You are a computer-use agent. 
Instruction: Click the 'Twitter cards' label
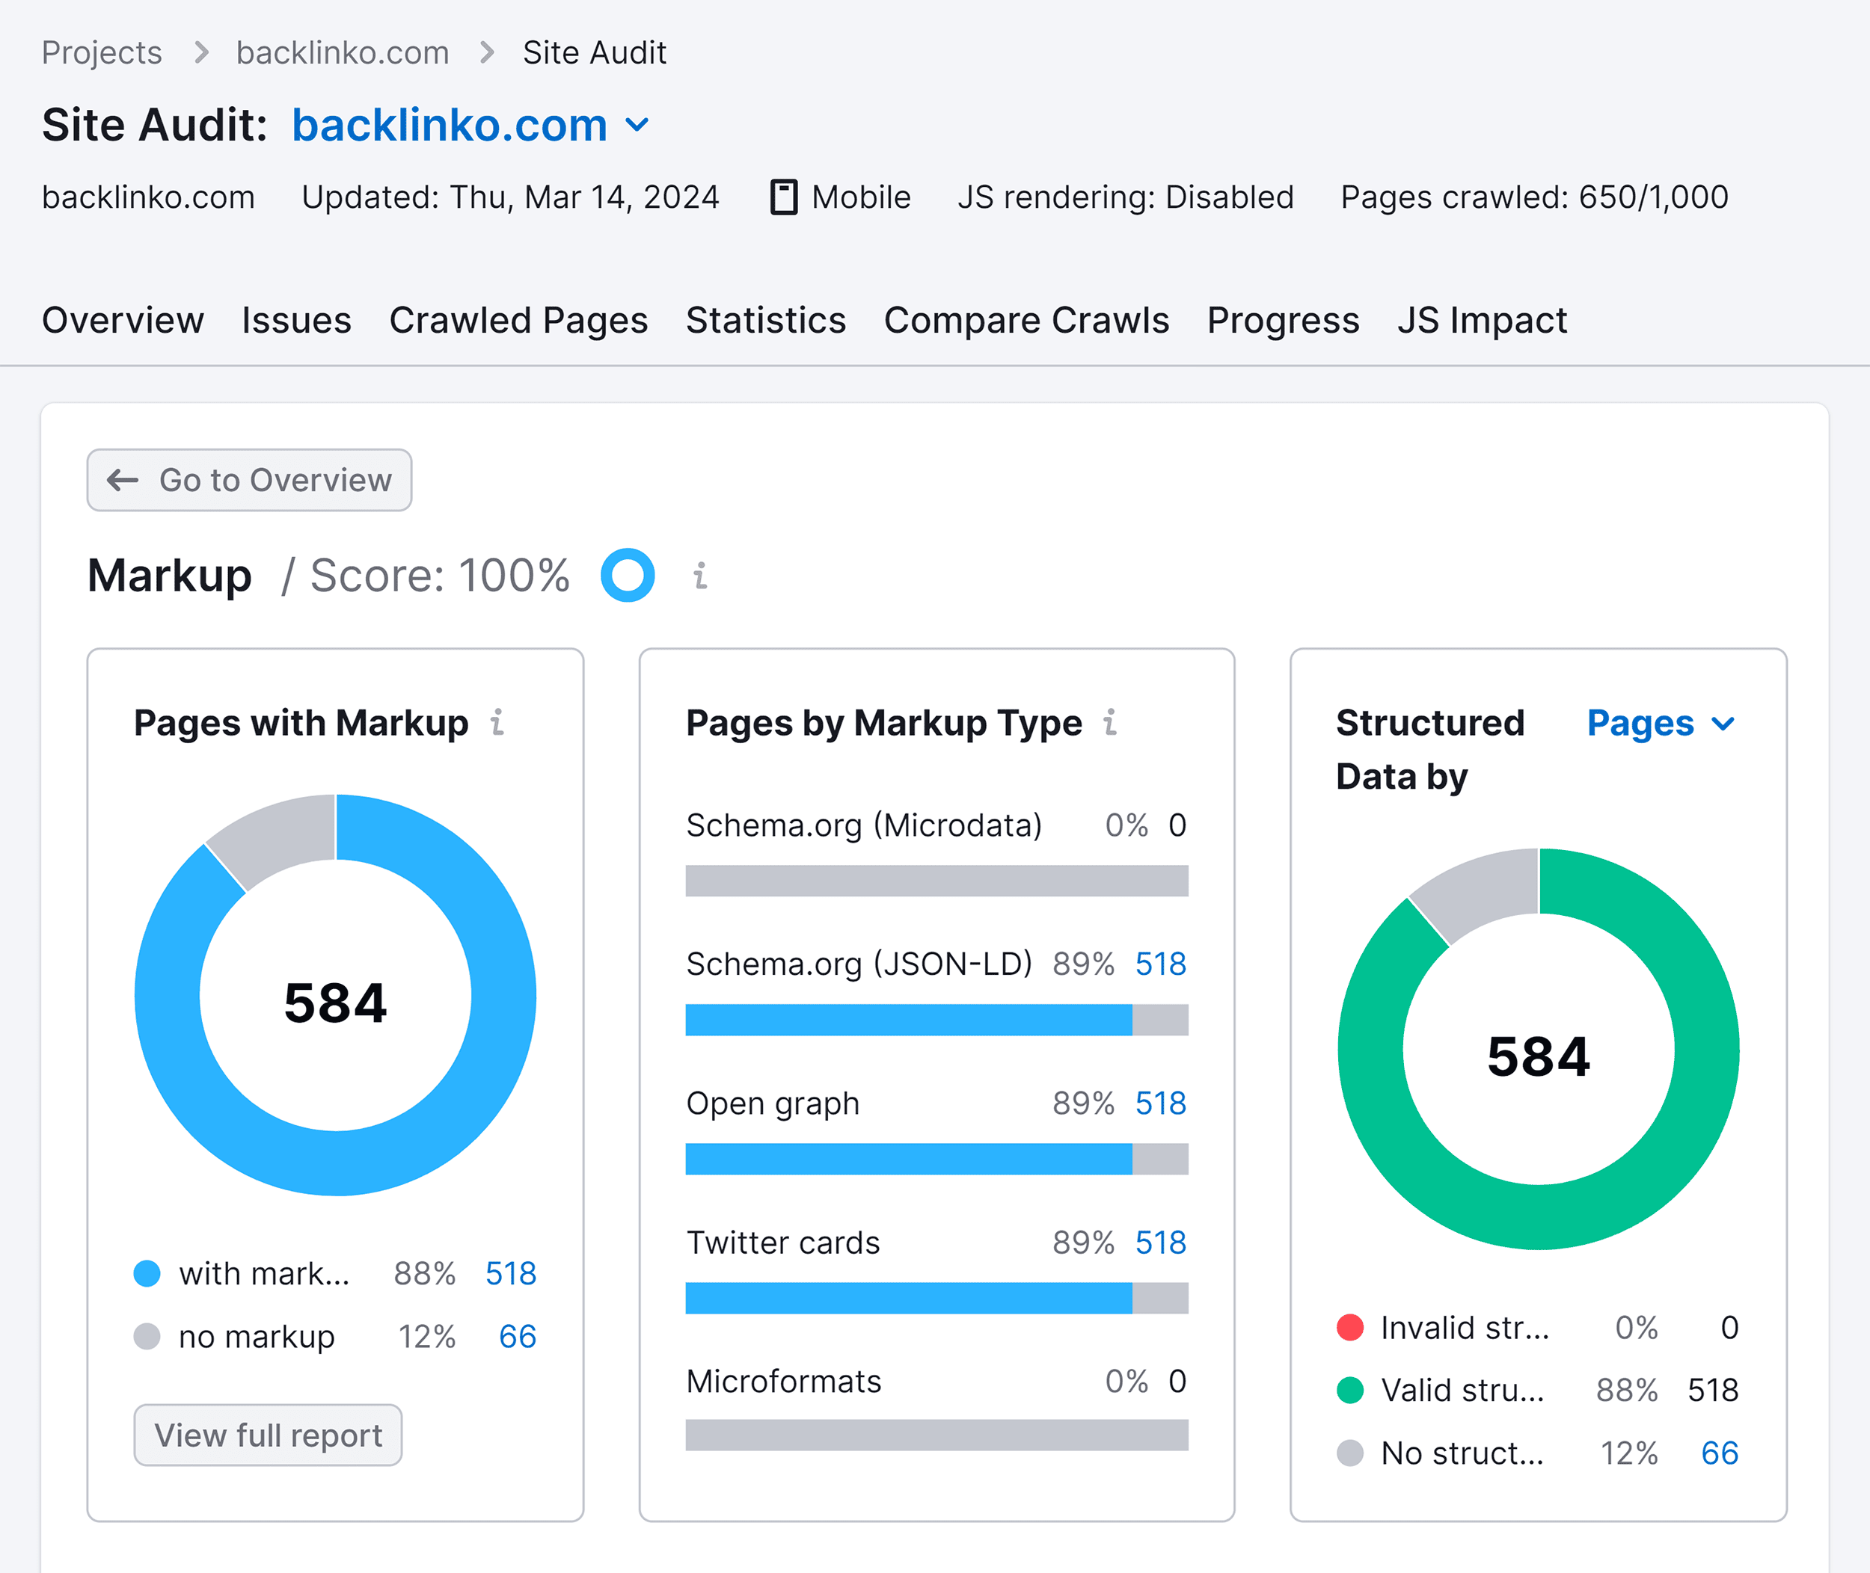pos(782,1242)
